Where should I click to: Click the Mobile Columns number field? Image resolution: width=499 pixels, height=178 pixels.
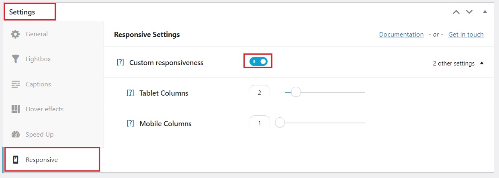260,123
